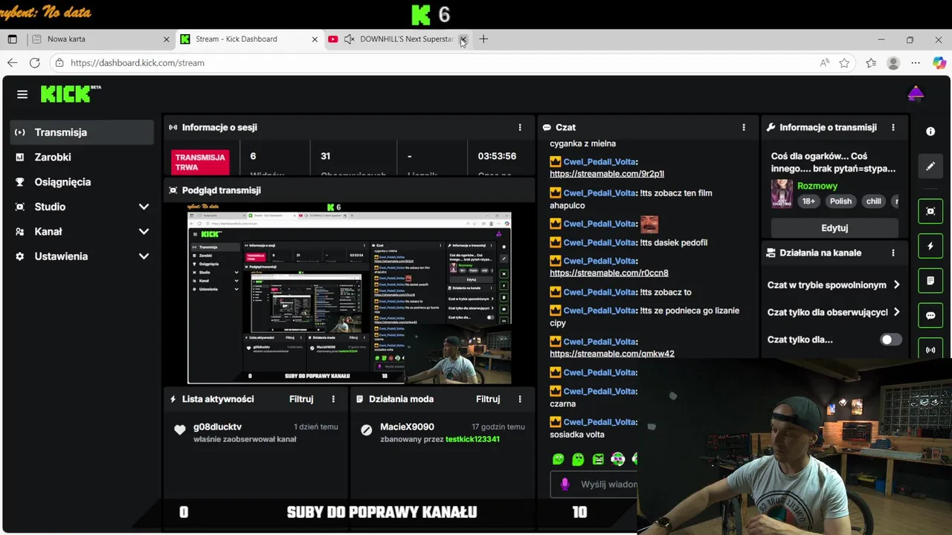Open the three-dot menu of Informacje o sesji

point(520,127)
